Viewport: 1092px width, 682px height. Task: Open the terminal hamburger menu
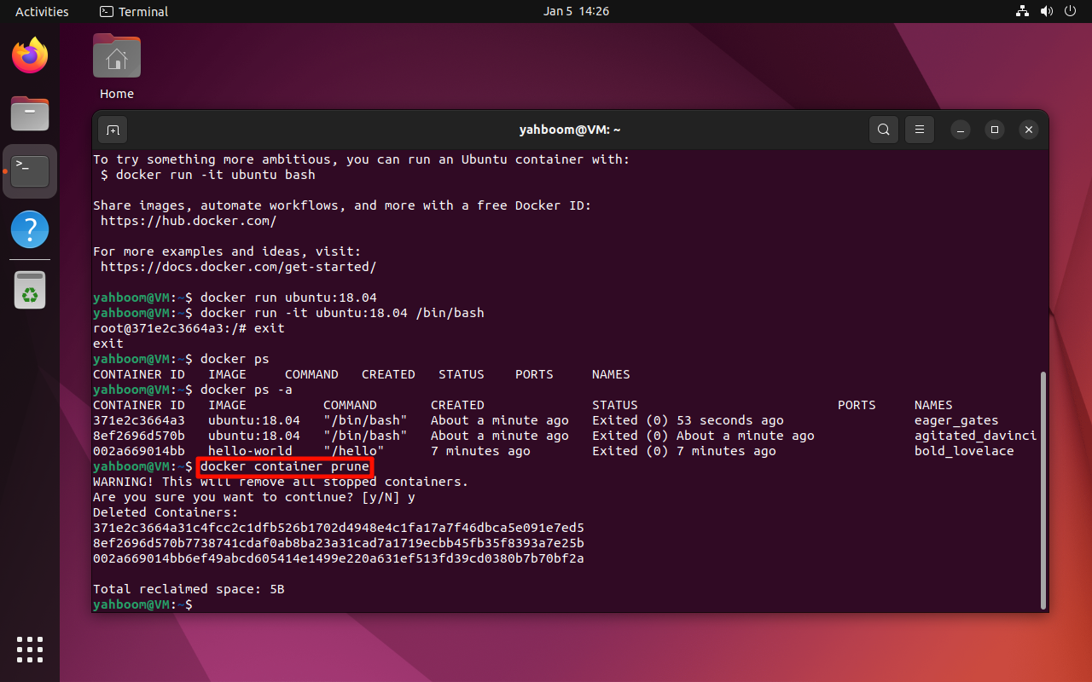click(919, 129)
